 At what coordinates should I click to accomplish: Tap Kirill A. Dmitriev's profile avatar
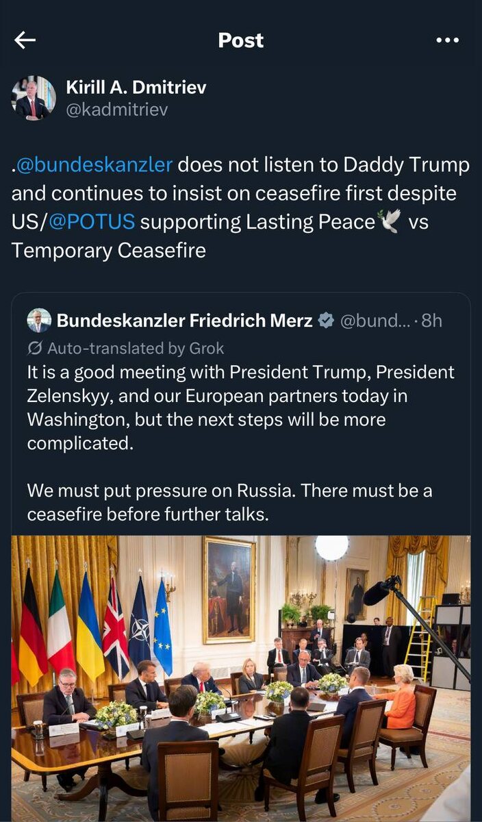pos(34,99)
